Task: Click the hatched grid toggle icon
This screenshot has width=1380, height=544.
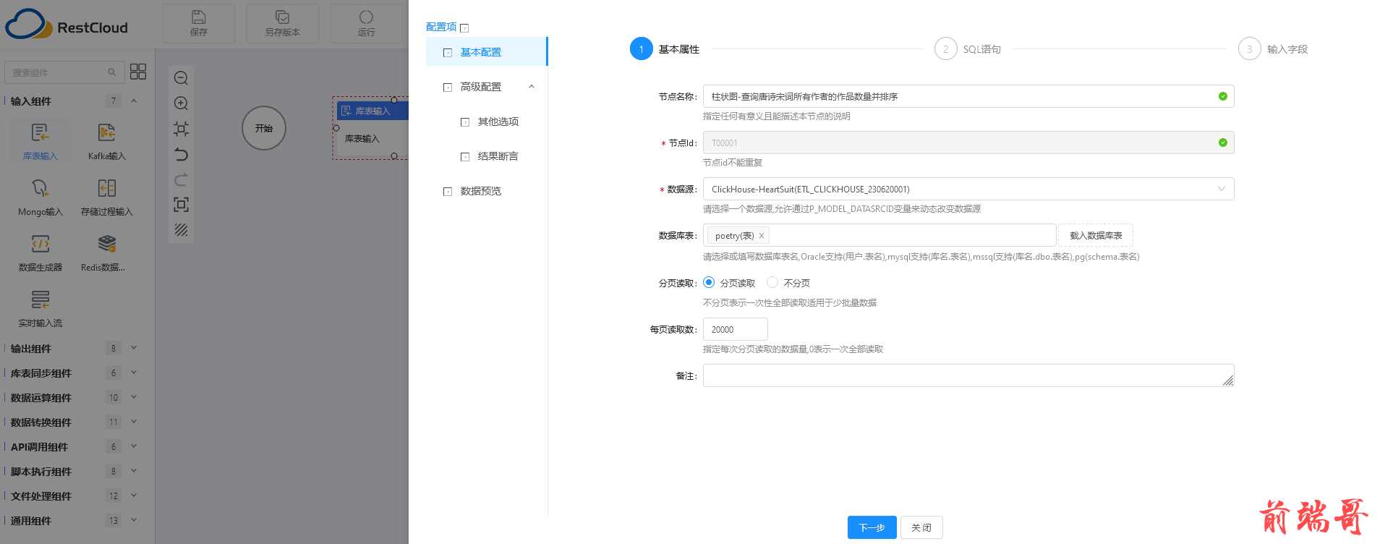Action: tap(181, 230)
